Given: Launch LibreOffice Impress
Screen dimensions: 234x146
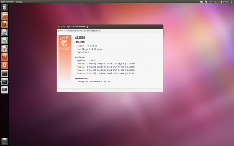Looking at the screenshot, I should [5, 49].
